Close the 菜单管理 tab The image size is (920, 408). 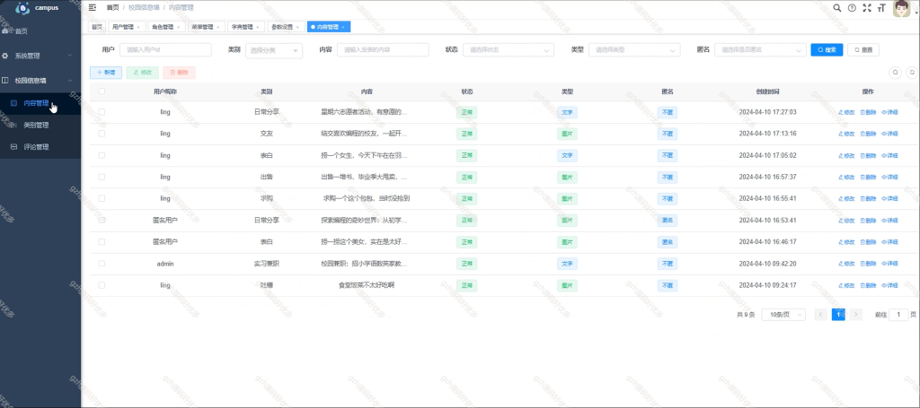[x=217, y=27]
